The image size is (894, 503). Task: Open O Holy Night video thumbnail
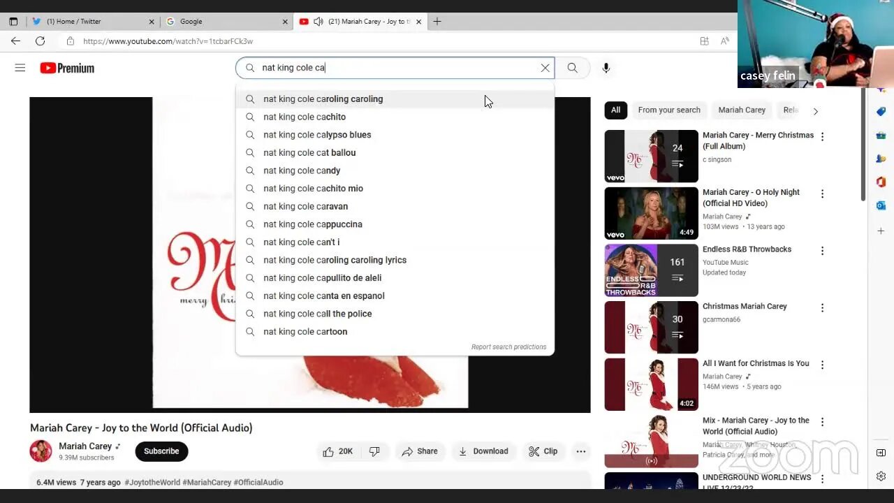651,213
